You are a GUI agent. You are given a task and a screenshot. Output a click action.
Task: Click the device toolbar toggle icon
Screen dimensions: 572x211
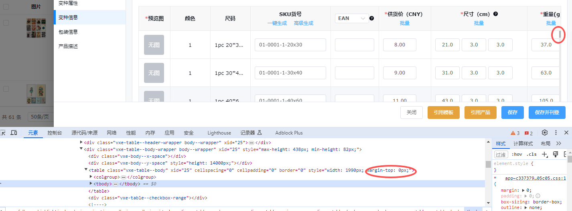[14, 133]
